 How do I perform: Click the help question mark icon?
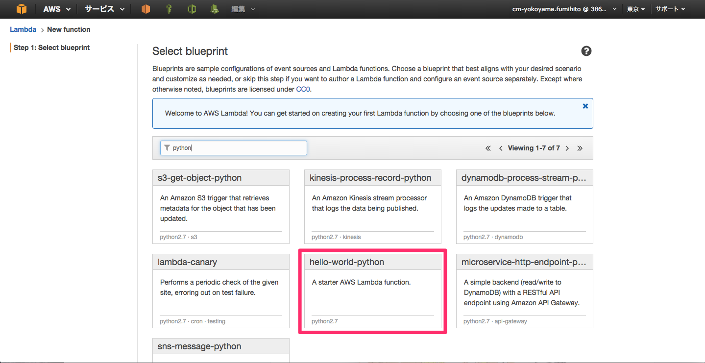586,51
